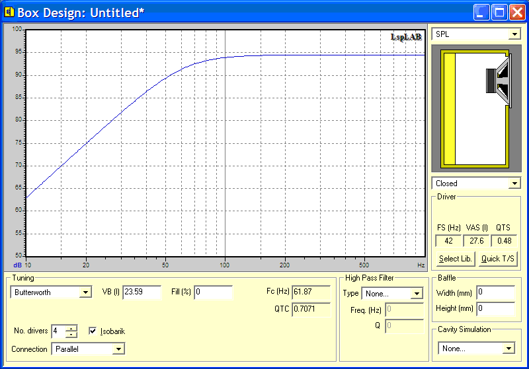Toggle the Isobarik checkbox
This screenshot has height=369, width=529.
[93, 331]
